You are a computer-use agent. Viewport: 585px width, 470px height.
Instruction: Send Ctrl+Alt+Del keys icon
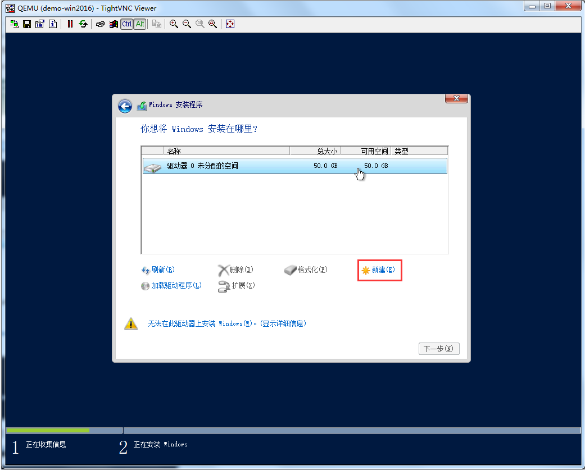coord(101,24)
